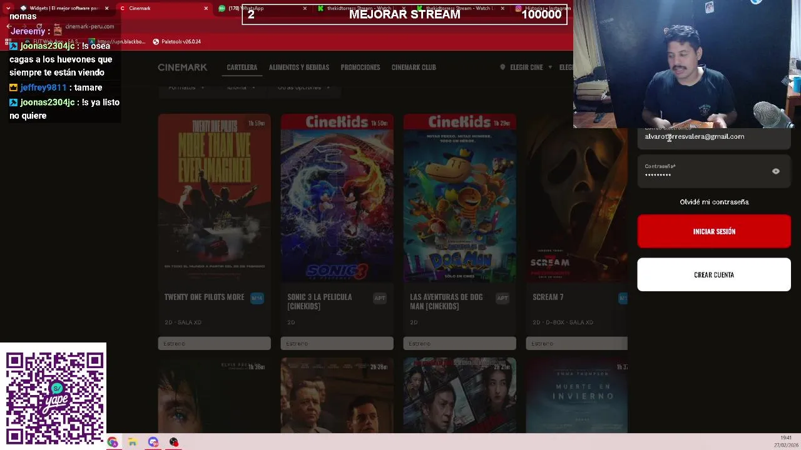Click Sonic 3 La Pelicula title text
Viewport: 801px width, 450px height.
tap(319, 301)
